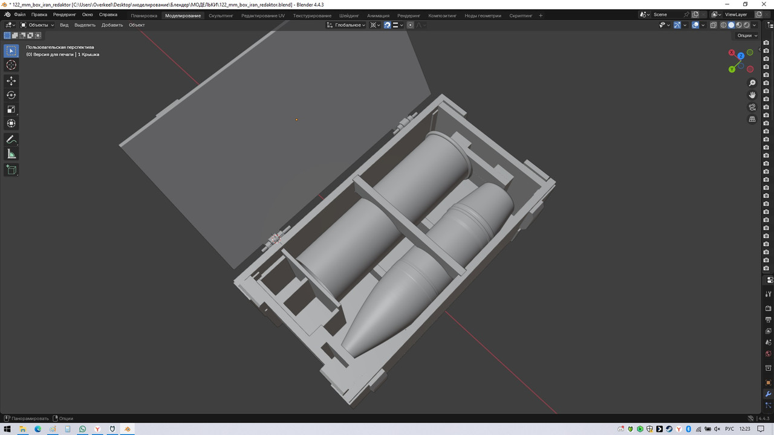Activate the Annotate pencil tool

(11, 140)
